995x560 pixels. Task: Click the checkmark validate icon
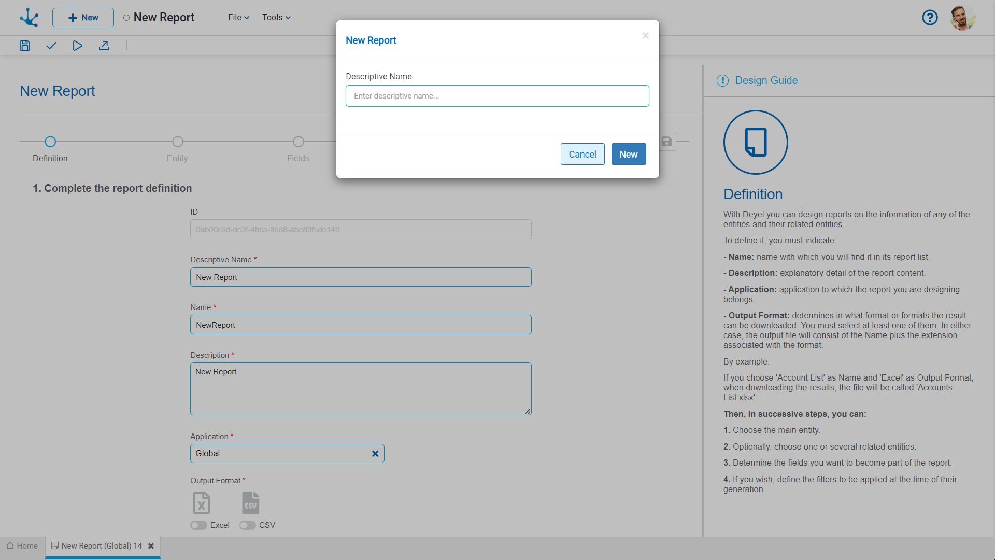tap(51, 46)
